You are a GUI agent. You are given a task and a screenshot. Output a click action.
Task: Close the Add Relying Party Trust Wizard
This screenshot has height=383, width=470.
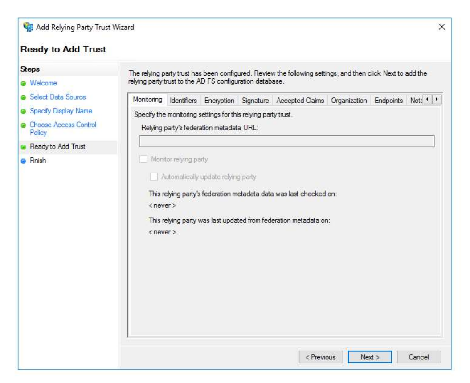click(x=441, y=27)
